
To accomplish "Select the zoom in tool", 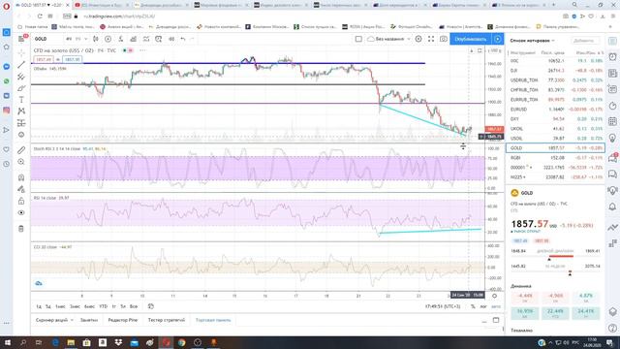I will pos(21,162).
